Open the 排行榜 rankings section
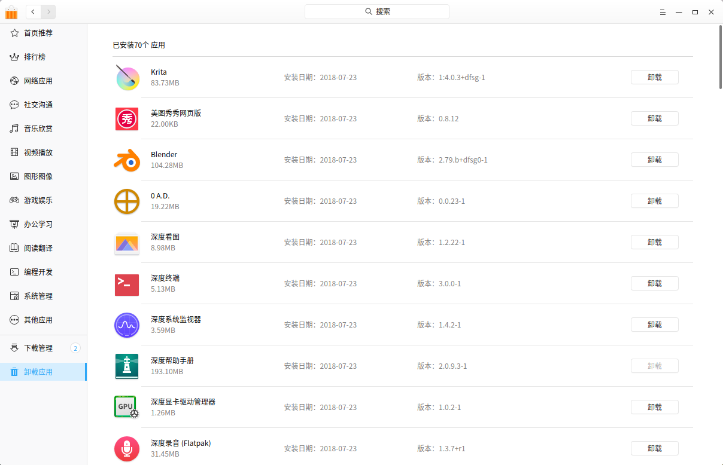 tap(43, 57)
